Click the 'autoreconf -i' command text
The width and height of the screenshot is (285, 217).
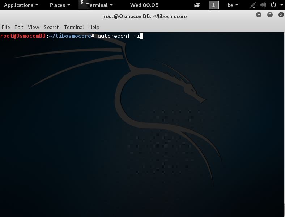click(x=119, y=36)
